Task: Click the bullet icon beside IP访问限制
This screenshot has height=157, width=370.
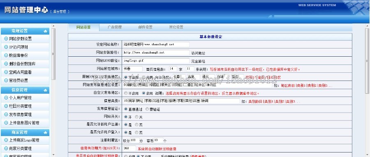Action: (x=6, y=47)
